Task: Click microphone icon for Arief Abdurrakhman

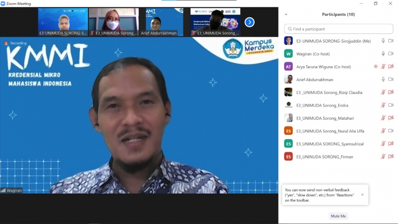Action: [383, 80]
